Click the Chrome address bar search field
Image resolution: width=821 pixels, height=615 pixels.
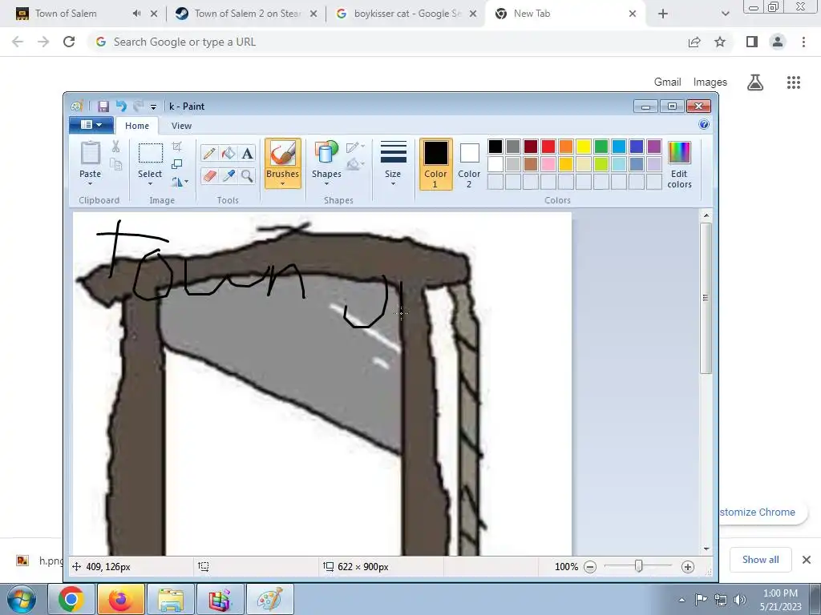click(x=387, y=42)
